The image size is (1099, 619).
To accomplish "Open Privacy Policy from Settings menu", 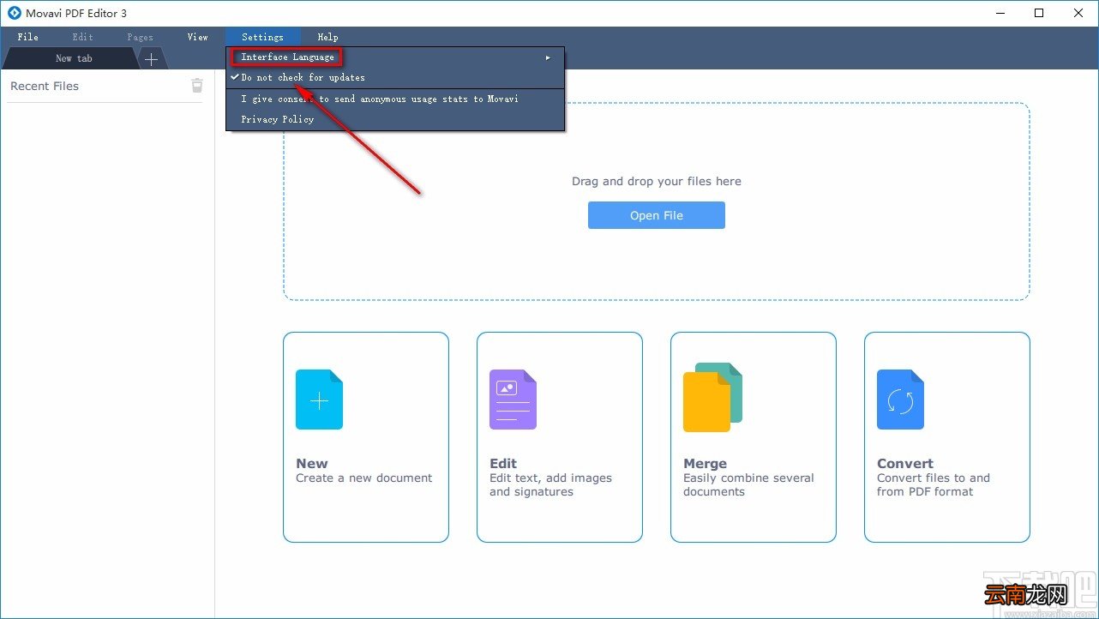I will tap(395, 119).
